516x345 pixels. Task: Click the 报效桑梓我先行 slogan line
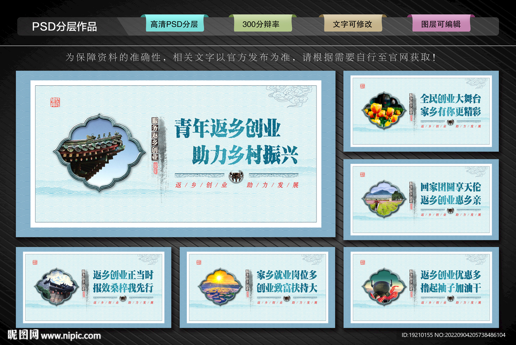point(123,287)
